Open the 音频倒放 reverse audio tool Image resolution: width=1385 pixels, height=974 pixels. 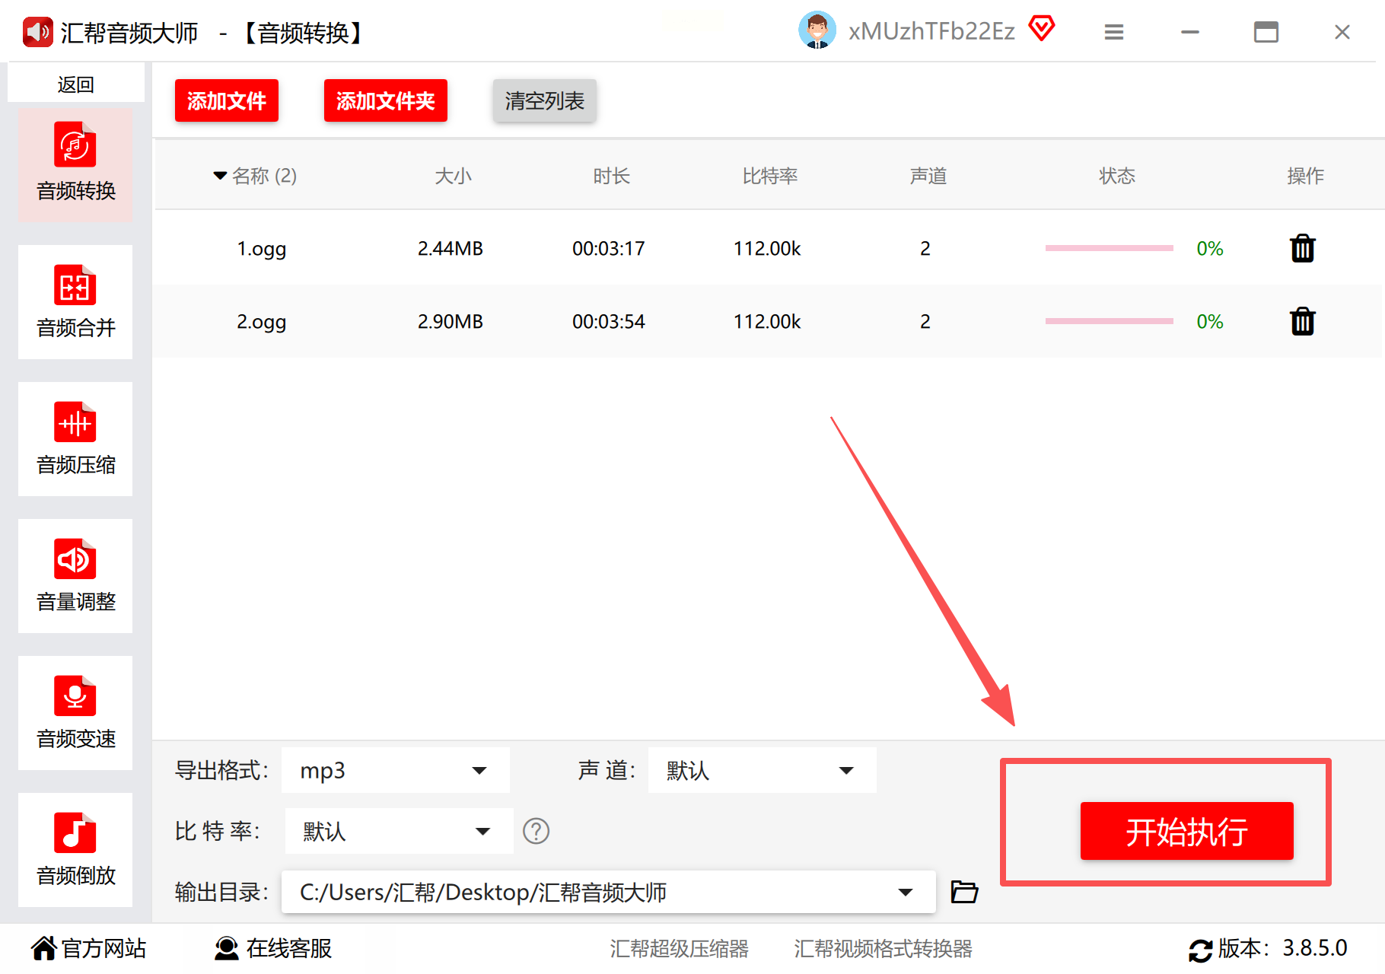tap(75, 850)
